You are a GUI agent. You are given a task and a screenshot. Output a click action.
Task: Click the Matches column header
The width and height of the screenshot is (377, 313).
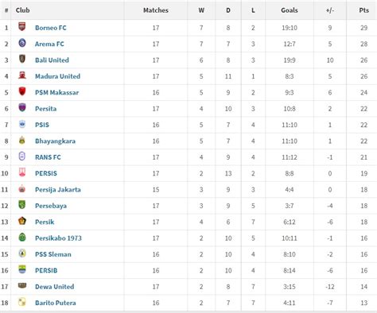click(x=156, y=10)
